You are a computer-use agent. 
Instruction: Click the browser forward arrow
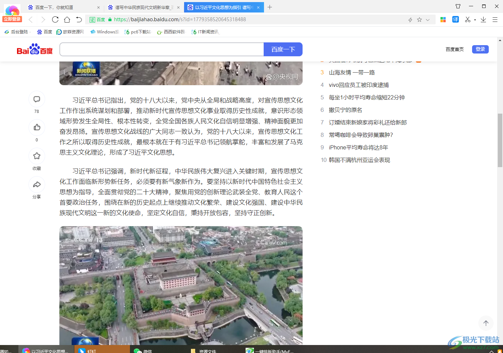pyautogui.click(x=43, y=19)
